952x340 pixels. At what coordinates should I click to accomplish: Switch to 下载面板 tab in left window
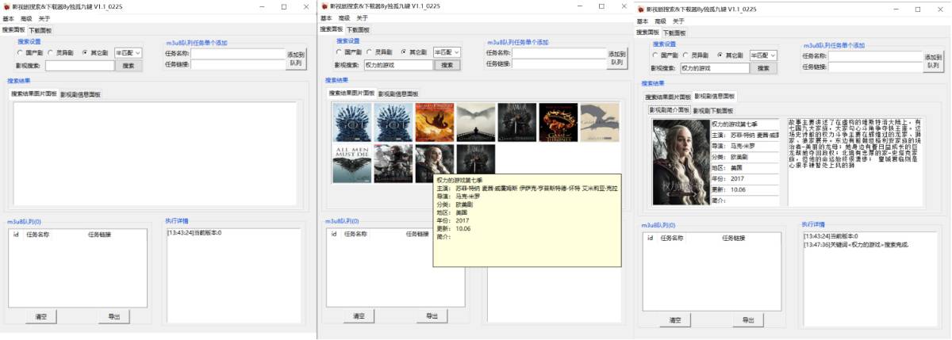click(x=39, y=29)
